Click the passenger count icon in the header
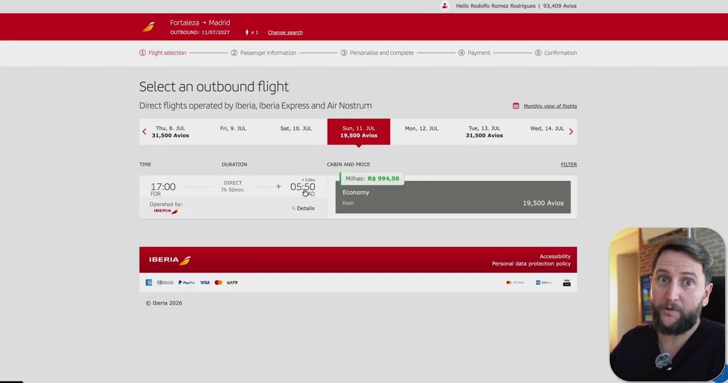728x383 pixels. [x=247, y=32]
